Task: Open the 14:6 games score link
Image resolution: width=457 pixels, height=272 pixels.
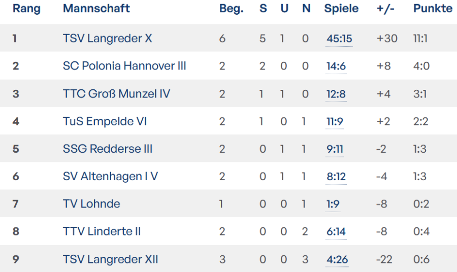Action: click(336, 66)
